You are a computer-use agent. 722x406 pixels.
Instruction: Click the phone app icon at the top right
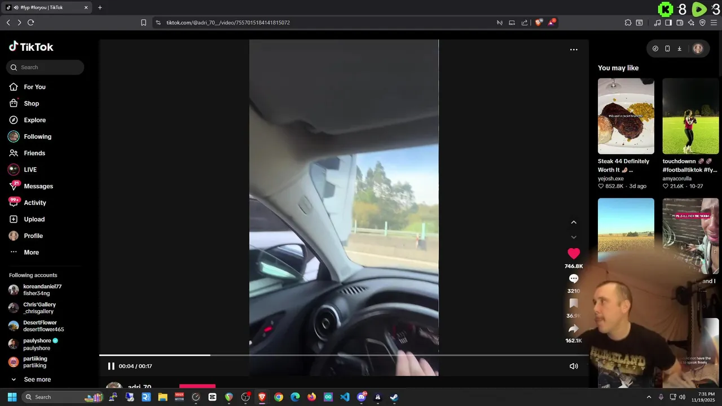click(667, 48)
